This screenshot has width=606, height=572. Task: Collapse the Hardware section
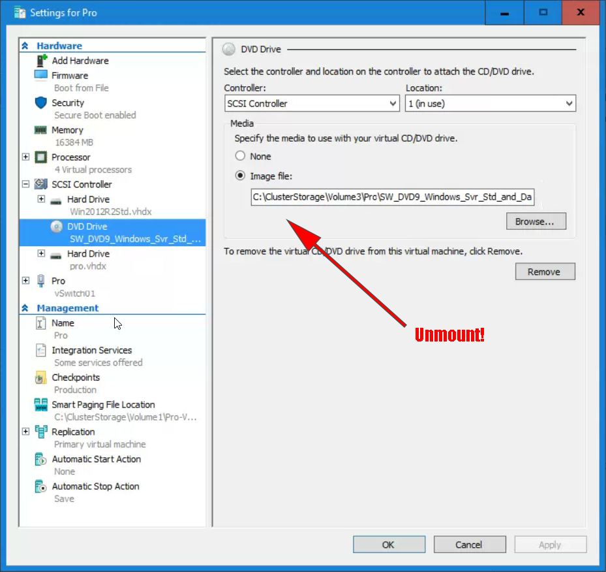[25, 46]
